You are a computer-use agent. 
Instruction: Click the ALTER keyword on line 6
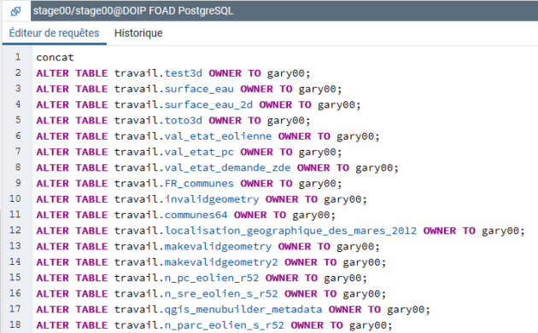click(x=52, y=136)
